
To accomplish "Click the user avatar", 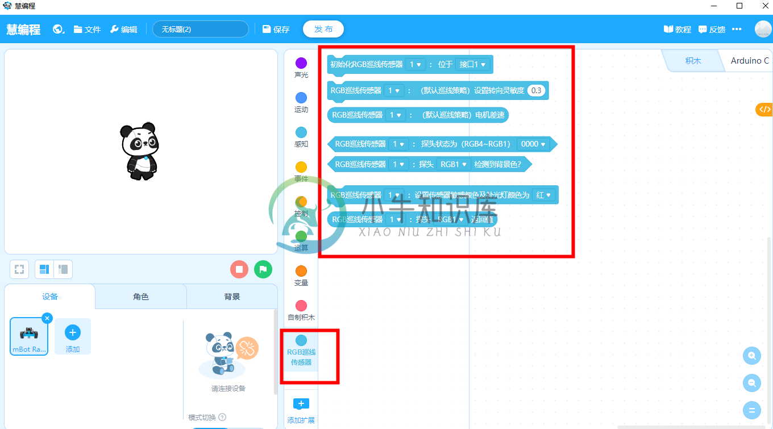I will (x=763, y=29).
